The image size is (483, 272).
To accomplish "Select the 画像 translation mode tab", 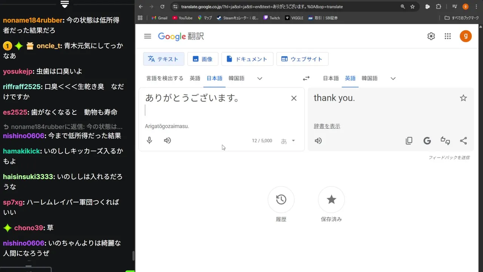I will [x=203, y=59].
